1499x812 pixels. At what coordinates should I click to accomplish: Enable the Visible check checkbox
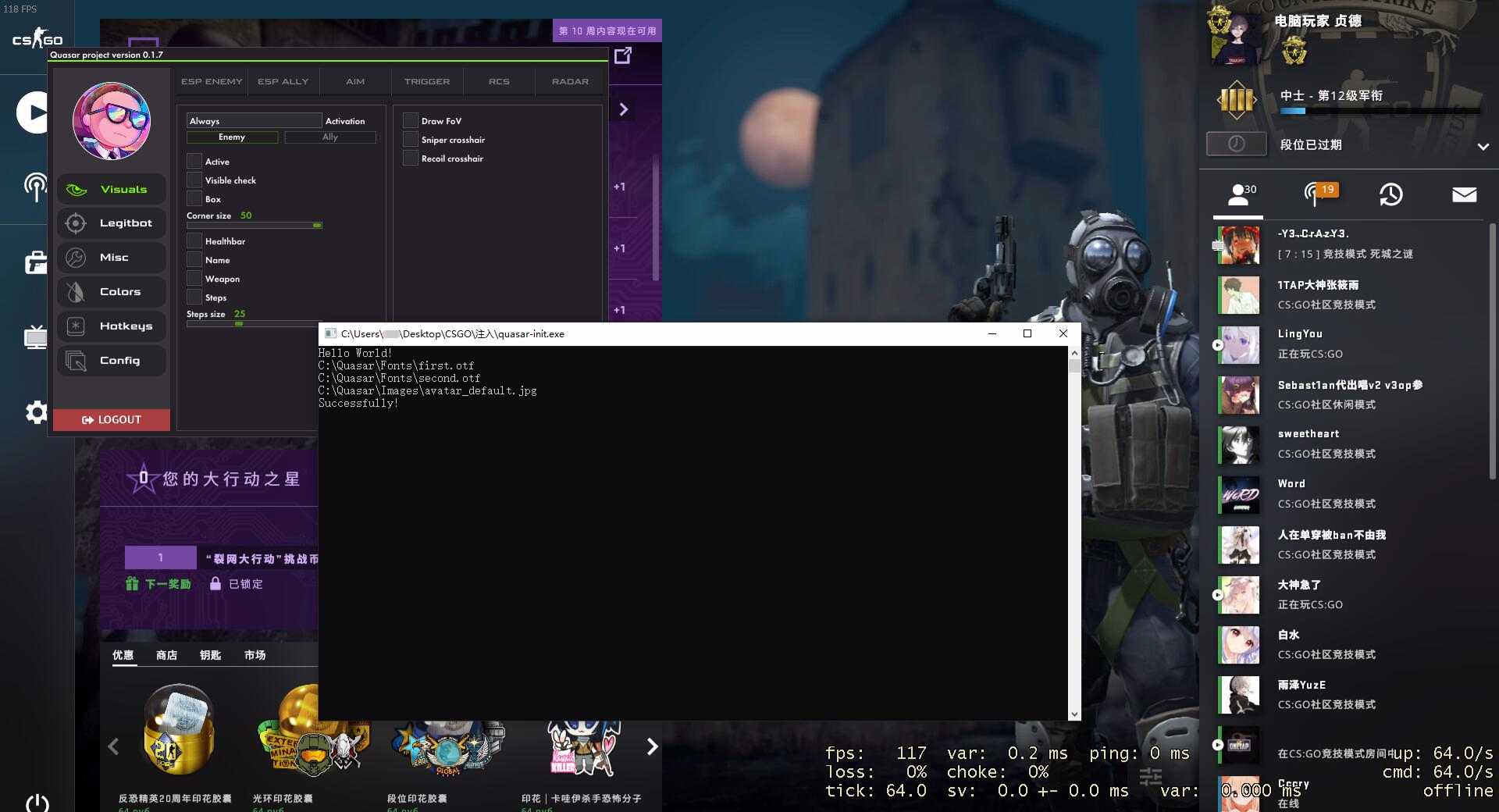coord(194,180)
